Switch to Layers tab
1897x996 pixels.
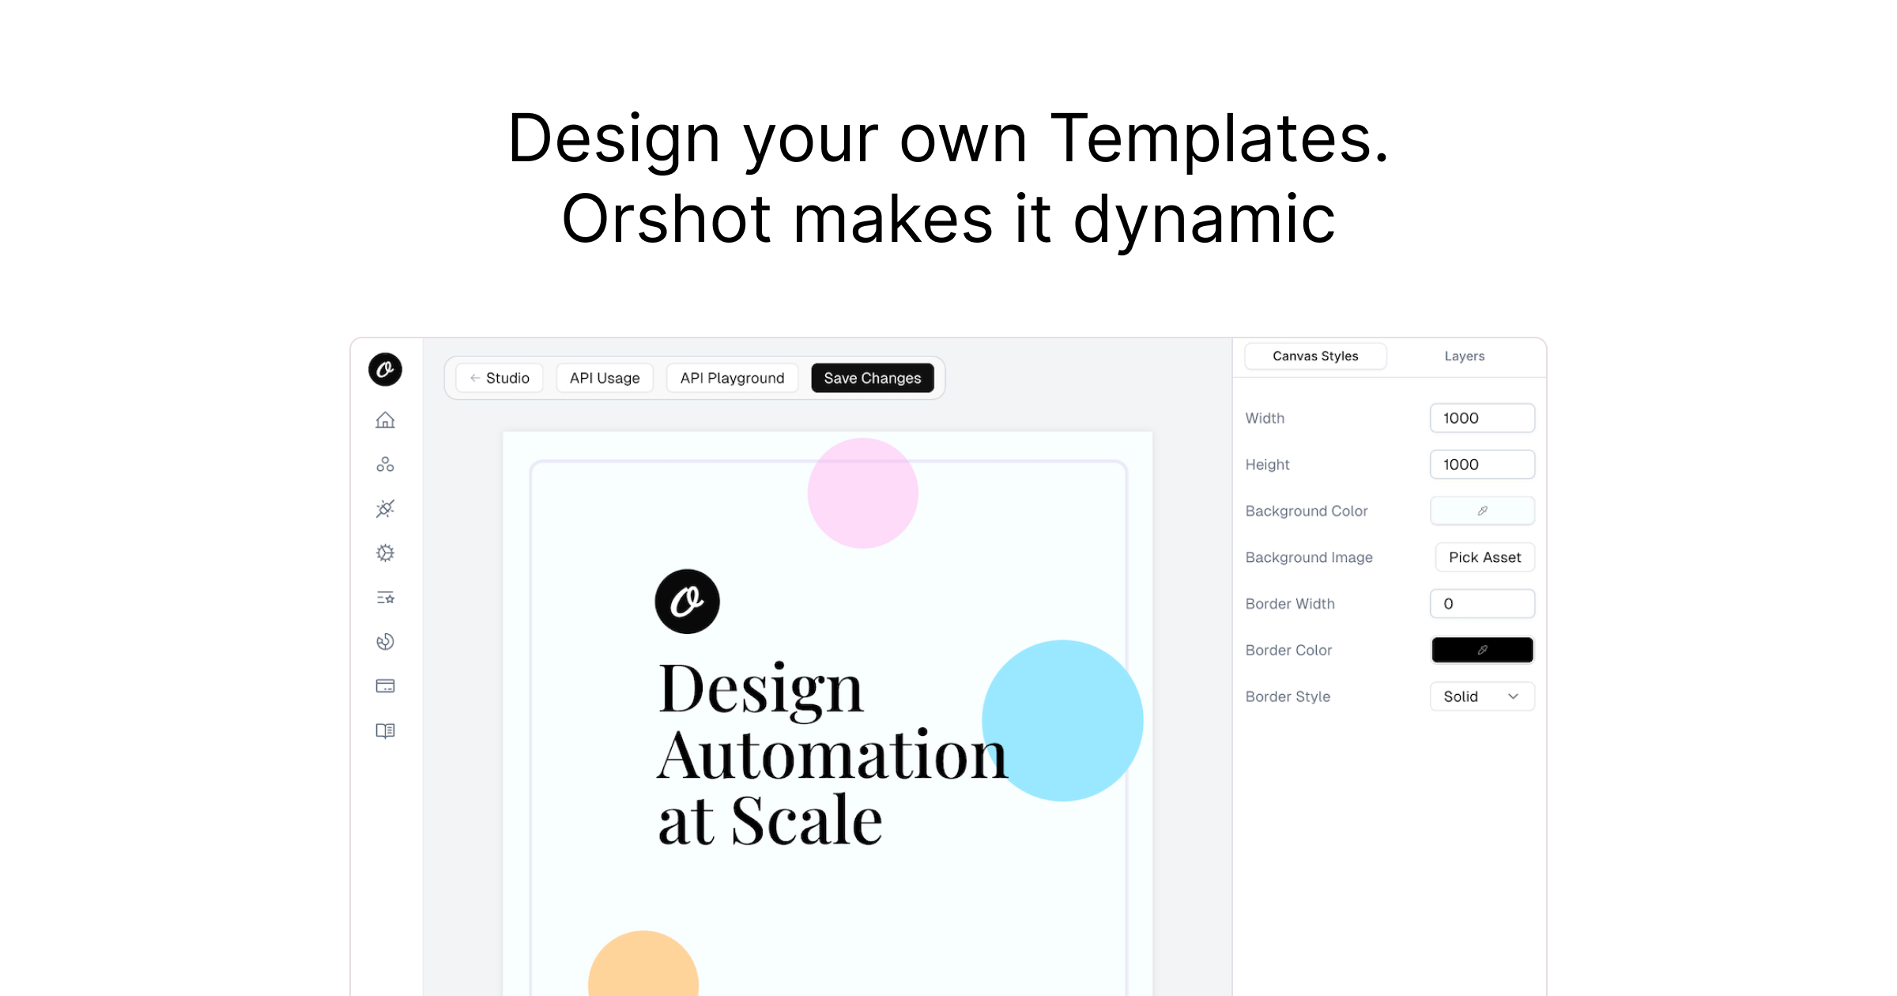1465,356
